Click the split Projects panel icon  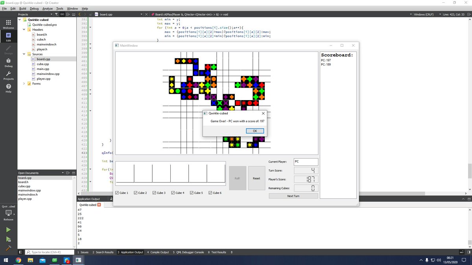[68, 14]
